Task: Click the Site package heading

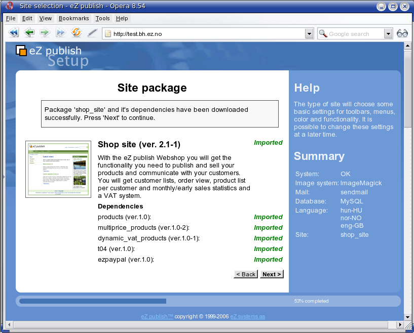Action: click(x=152, y=88)
